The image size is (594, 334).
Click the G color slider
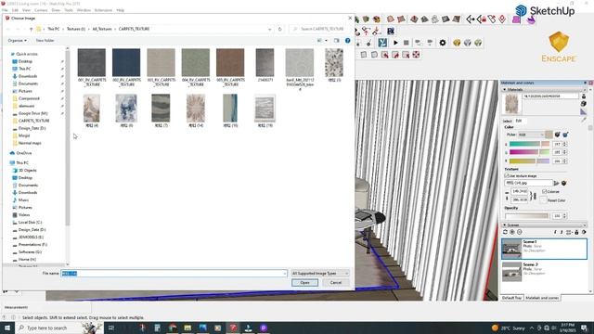coord(529,152)
